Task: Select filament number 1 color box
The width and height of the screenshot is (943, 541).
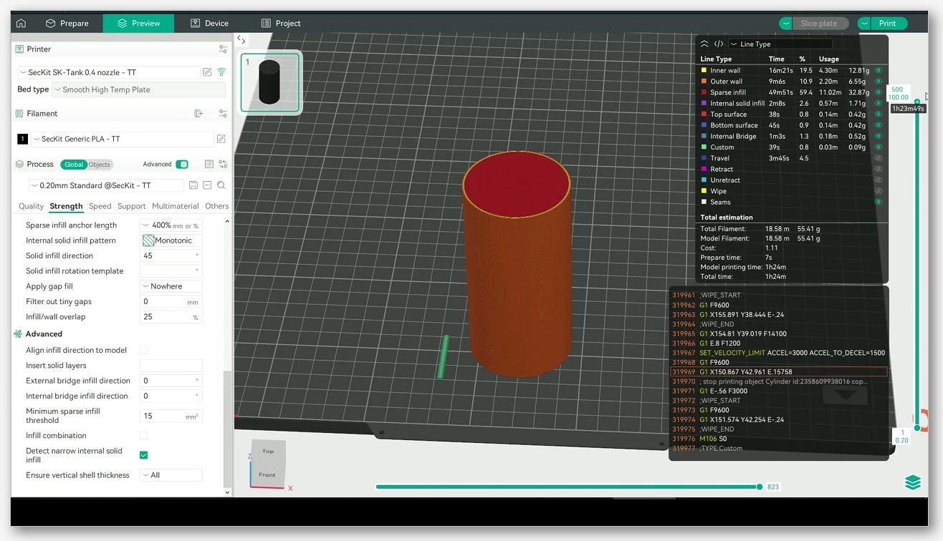Action: click(x=22, y=139)
